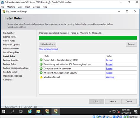140x118 pixels.
Task: Open Task View on the taskbar
Action: click(x=21, y=111)
